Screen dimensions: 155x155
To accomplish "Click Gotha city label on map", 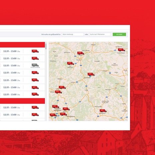I will tap(116, 72).
